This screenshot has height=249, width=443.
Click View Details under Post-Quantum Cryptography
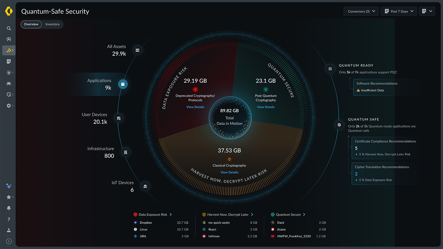tap(266, 107)
